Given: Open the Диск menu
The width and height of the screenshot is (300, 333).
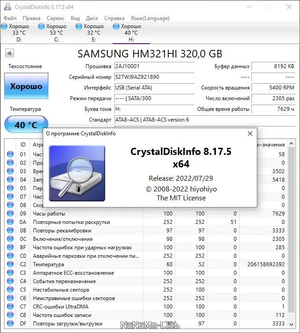Looking at the screenshot, I should point(92,18).
